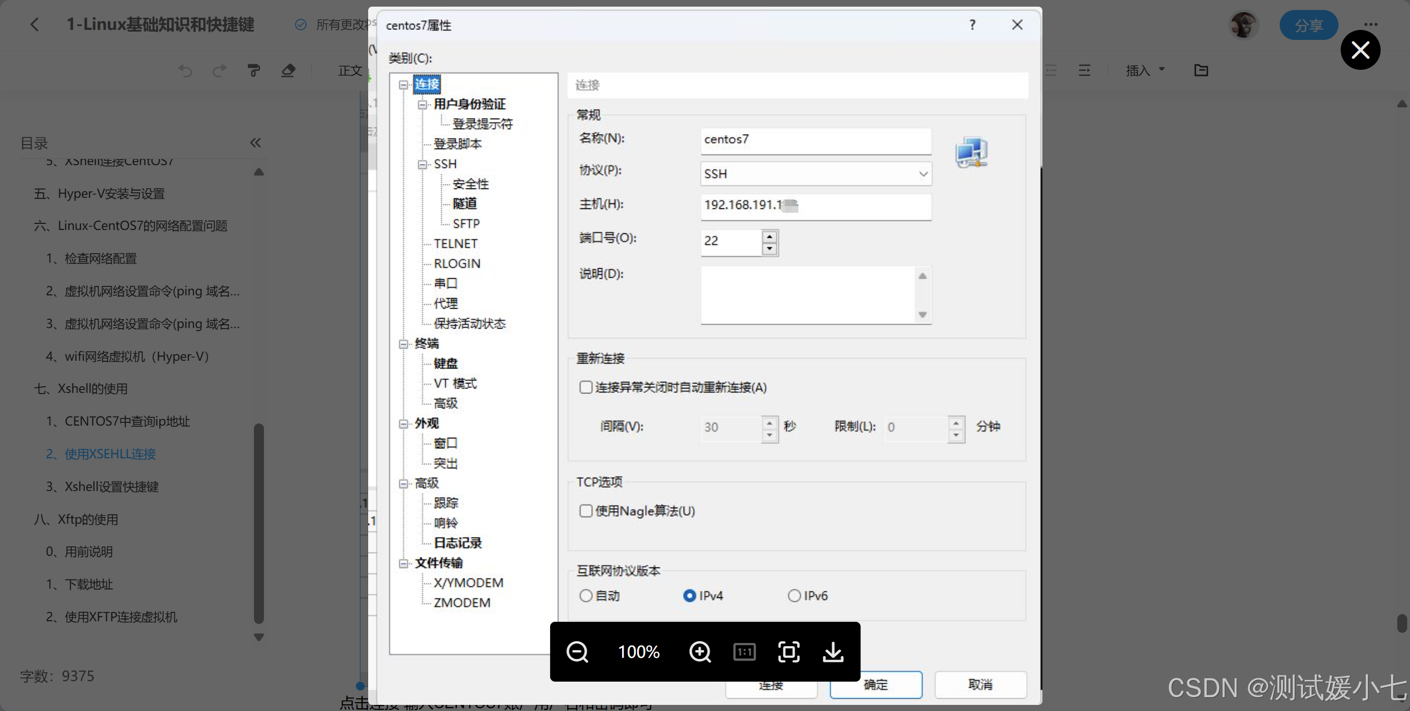Download the image with the arrow icon
This screenshot has width=1410, height=711.
tap(833, 652)
